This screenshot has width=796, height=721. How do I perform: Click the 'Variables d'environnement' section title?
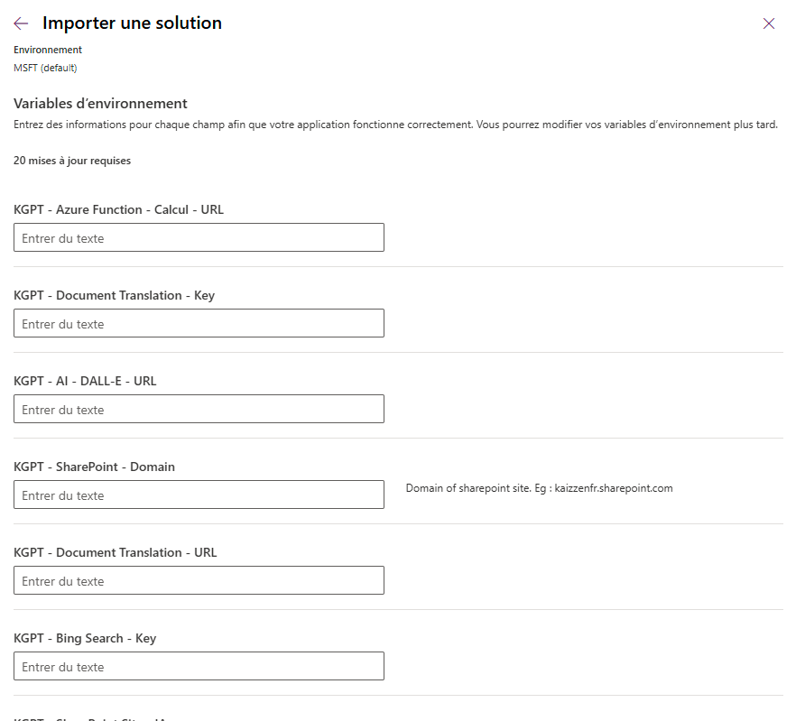[100, 104]
